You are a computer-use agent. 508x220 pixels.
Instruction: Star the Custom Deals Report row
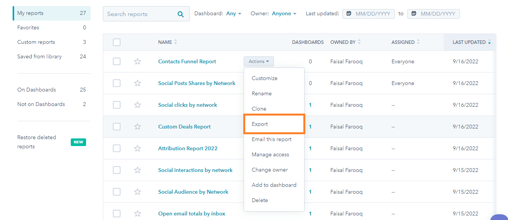[x=137, y=126]
